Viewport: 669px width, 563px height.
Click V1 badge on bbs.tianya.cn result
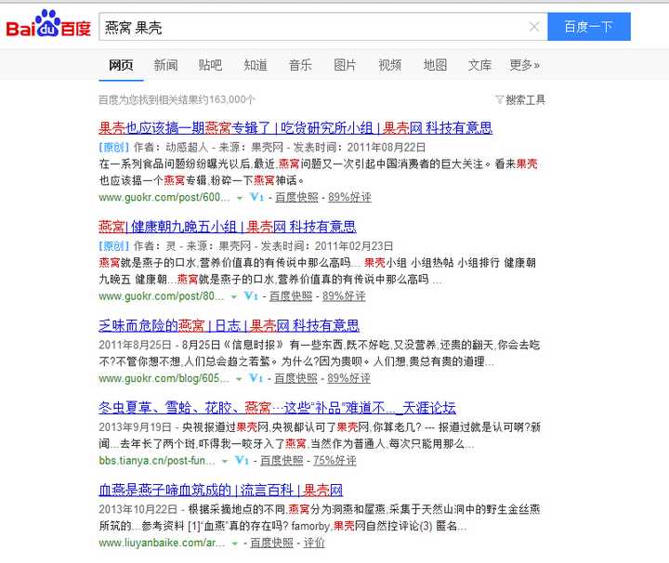tap(242, 461)
